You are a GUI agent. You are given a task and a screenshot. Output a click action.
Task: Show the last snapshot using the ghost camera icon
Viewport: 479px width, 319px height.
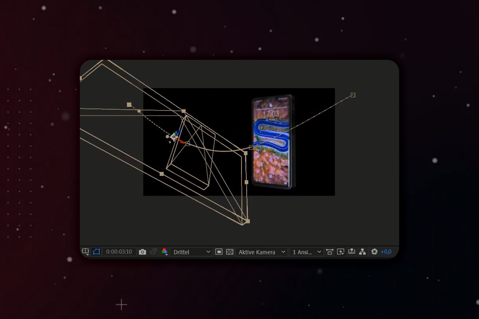click(x=153, y=252)
